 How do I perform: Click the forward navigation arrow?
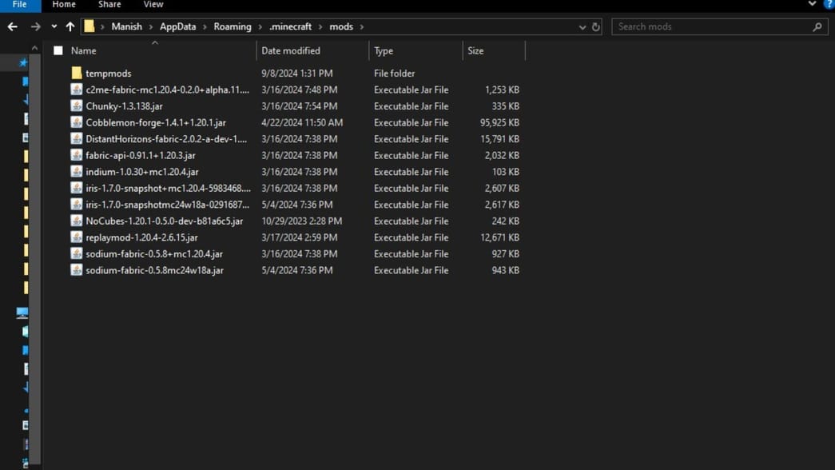35,26
